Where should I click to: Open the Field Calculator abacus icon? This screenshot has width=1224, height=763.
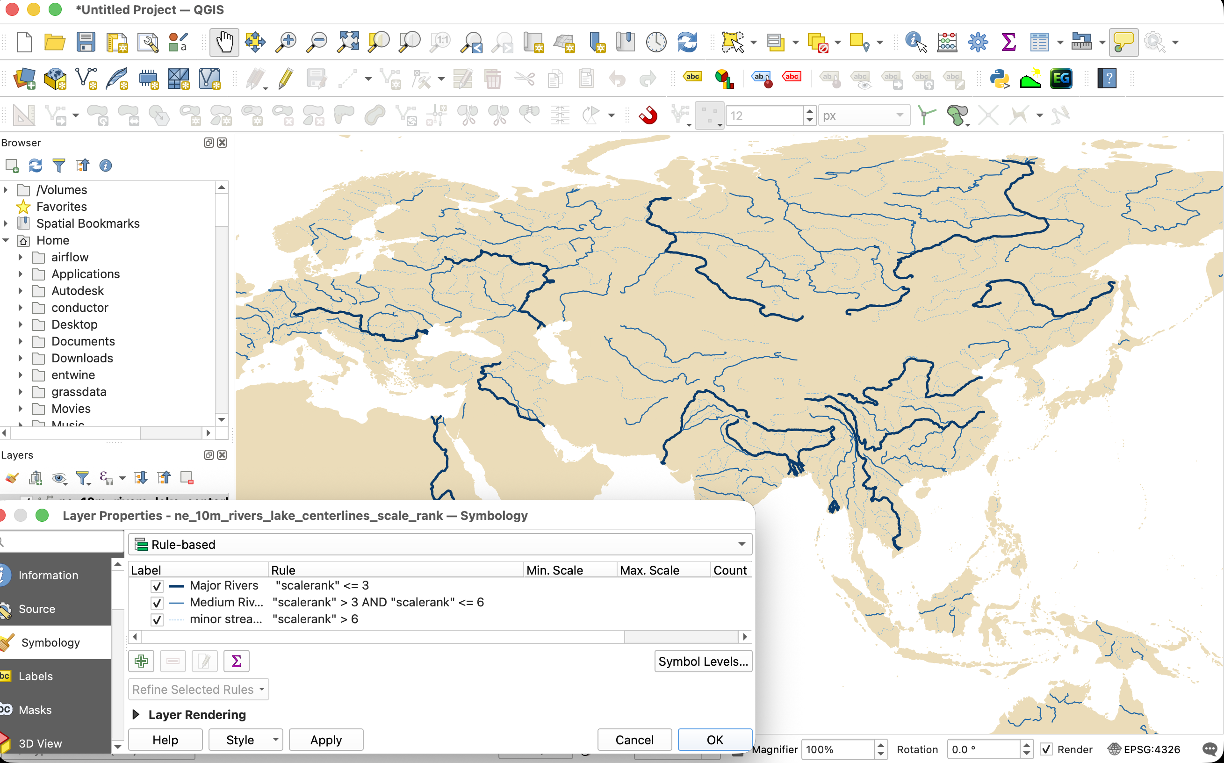click(947, 42)
